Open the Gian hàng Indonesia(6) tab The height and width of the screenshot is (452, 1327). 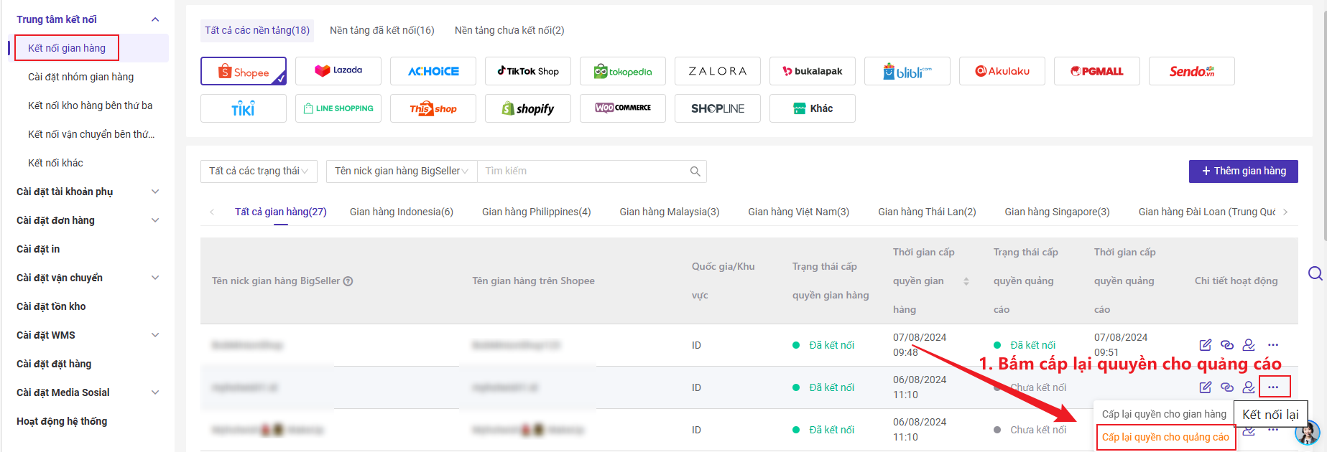(x=402, y=212)
